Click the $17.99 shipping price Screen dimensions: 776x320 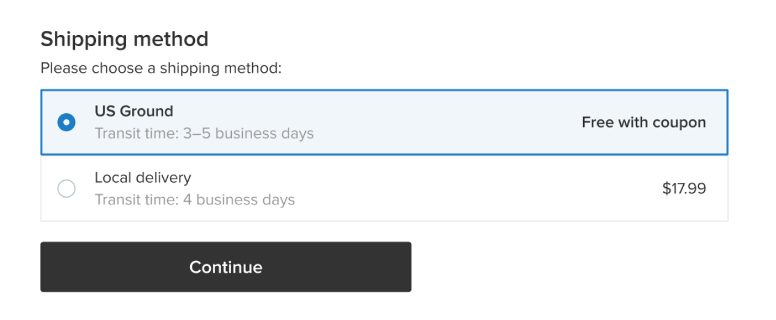(x=684, y=189)
